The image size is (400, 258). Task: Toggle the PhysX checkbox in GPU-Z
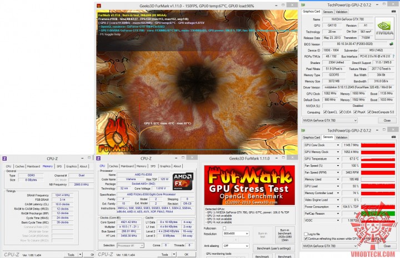point(355,112)
